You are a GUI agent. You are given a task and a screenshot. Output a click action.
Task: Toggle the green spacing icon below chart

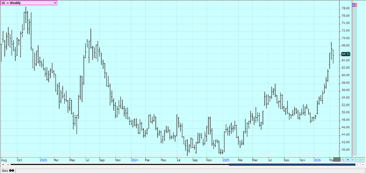pos(357,159)
